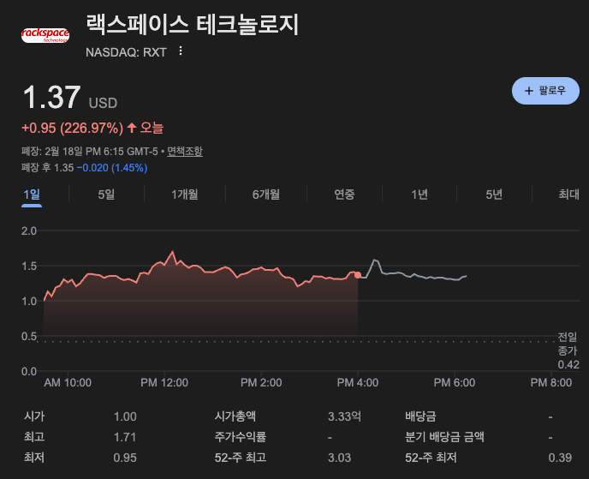Click the 최저 value 0.95

click(x=125, y=458)
